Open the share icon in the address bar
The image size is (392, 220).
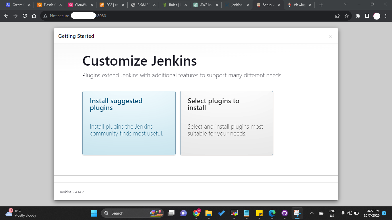[337, 16]
